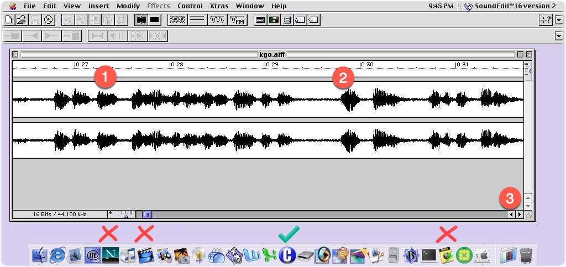Click the Silence lines icon
The width and height of the screenshot is (566, 267).
pyautogui.click(x=197, y=20)
